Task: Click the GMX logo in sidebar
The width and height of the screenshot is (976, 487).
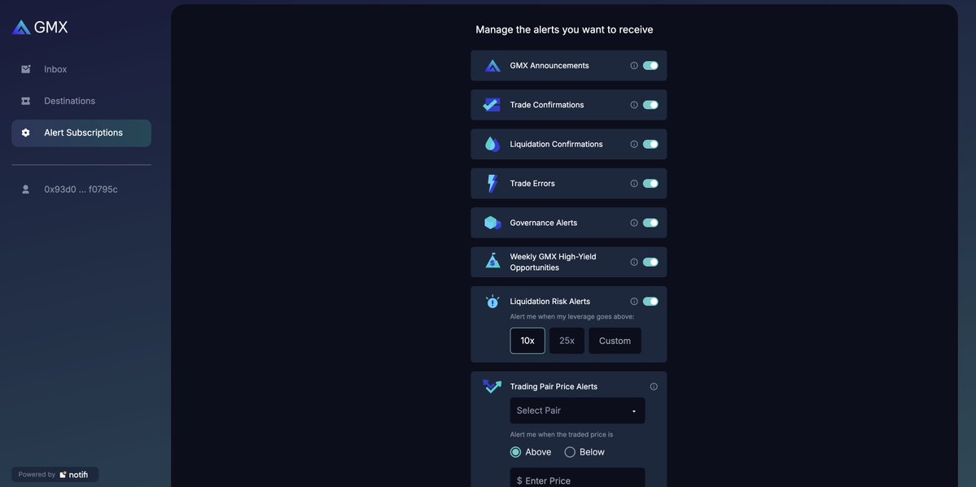Action: [x=40, y=28]
